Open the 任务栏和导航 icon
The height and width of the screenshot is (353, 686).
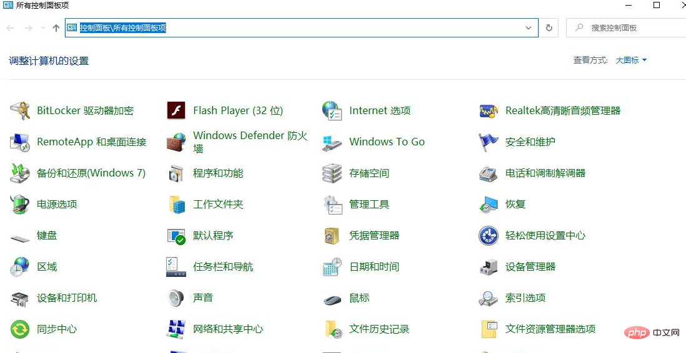pyautogui.click(x=176, y=267)
